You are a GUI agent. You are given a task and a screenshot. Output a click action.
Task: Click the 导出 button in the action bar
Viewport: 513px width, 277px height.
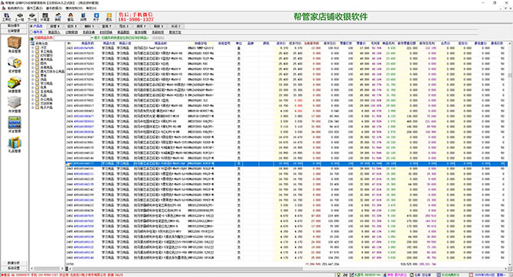pyautogui.click(x=124, y=26)
